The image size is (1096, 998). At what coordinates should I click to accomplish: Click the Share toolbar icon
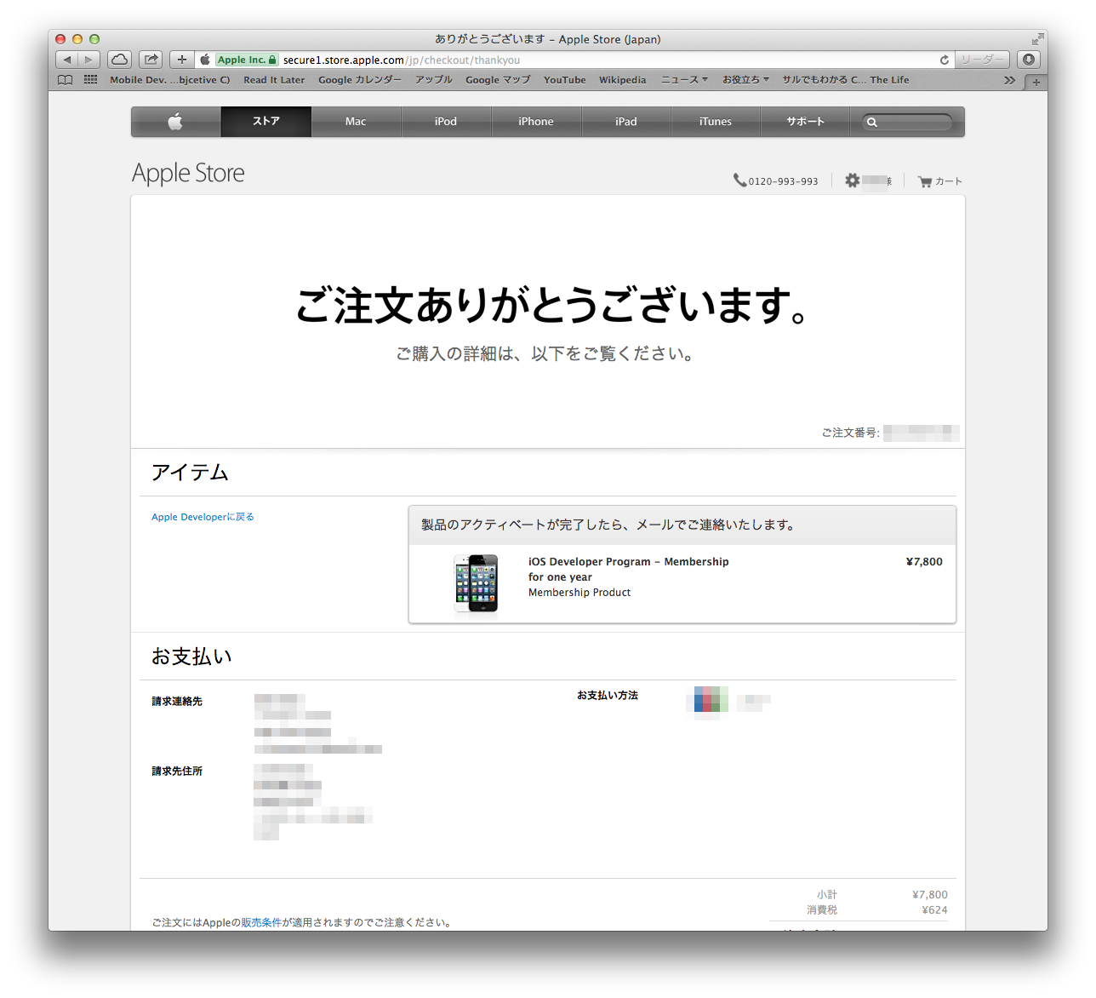151,60
